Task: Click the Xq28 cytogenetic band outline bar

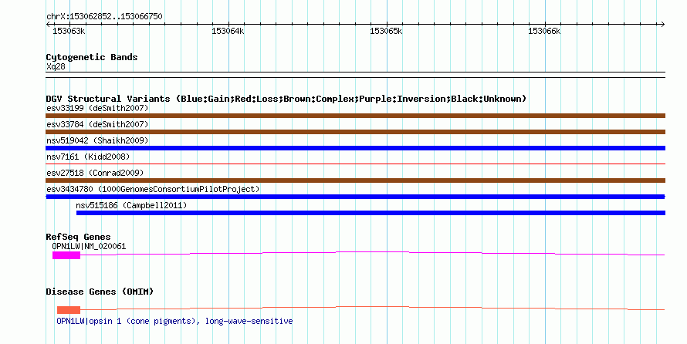Action: pyautogui.click(x=355, y=75)
